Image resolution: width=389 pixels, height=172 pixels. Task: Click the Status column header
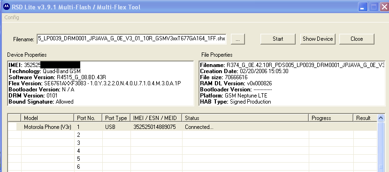pyautogui.click(x=245, y=118)
